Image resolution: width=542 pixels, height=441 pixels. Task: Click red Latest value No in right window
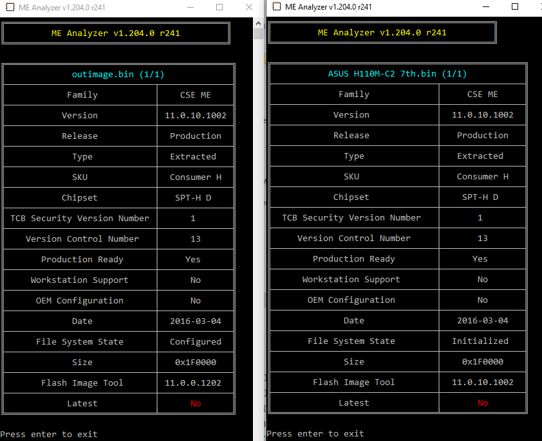tap(483, 402)
